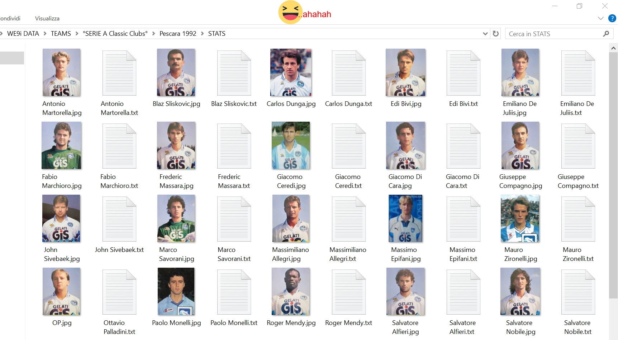The image size is (618, 340).
Task: Select the Ottavio Palladini.txt file icon
Action: pyautogui.click(x=119, y=292)
